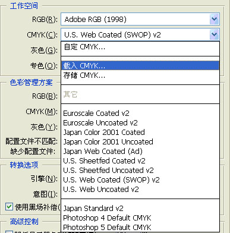Open the RGB working space dropdown arrow
Image resolution: width=230 pixels, height=233 pixels.
pyautogui.click(x=214, y=19)
